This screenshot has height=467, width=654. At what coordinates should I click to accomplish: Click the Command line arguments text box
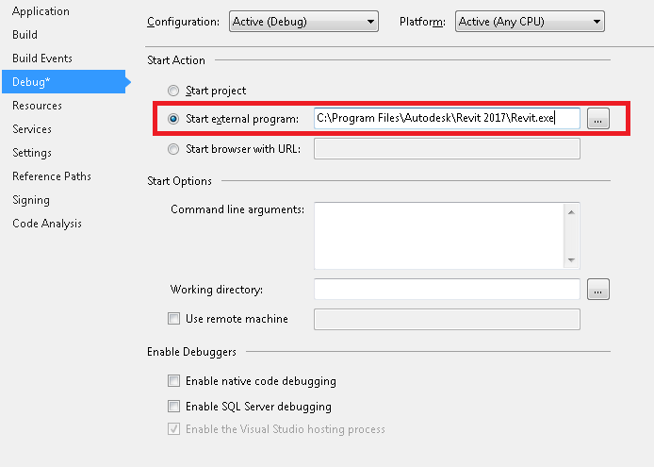(x=439, y=235)
